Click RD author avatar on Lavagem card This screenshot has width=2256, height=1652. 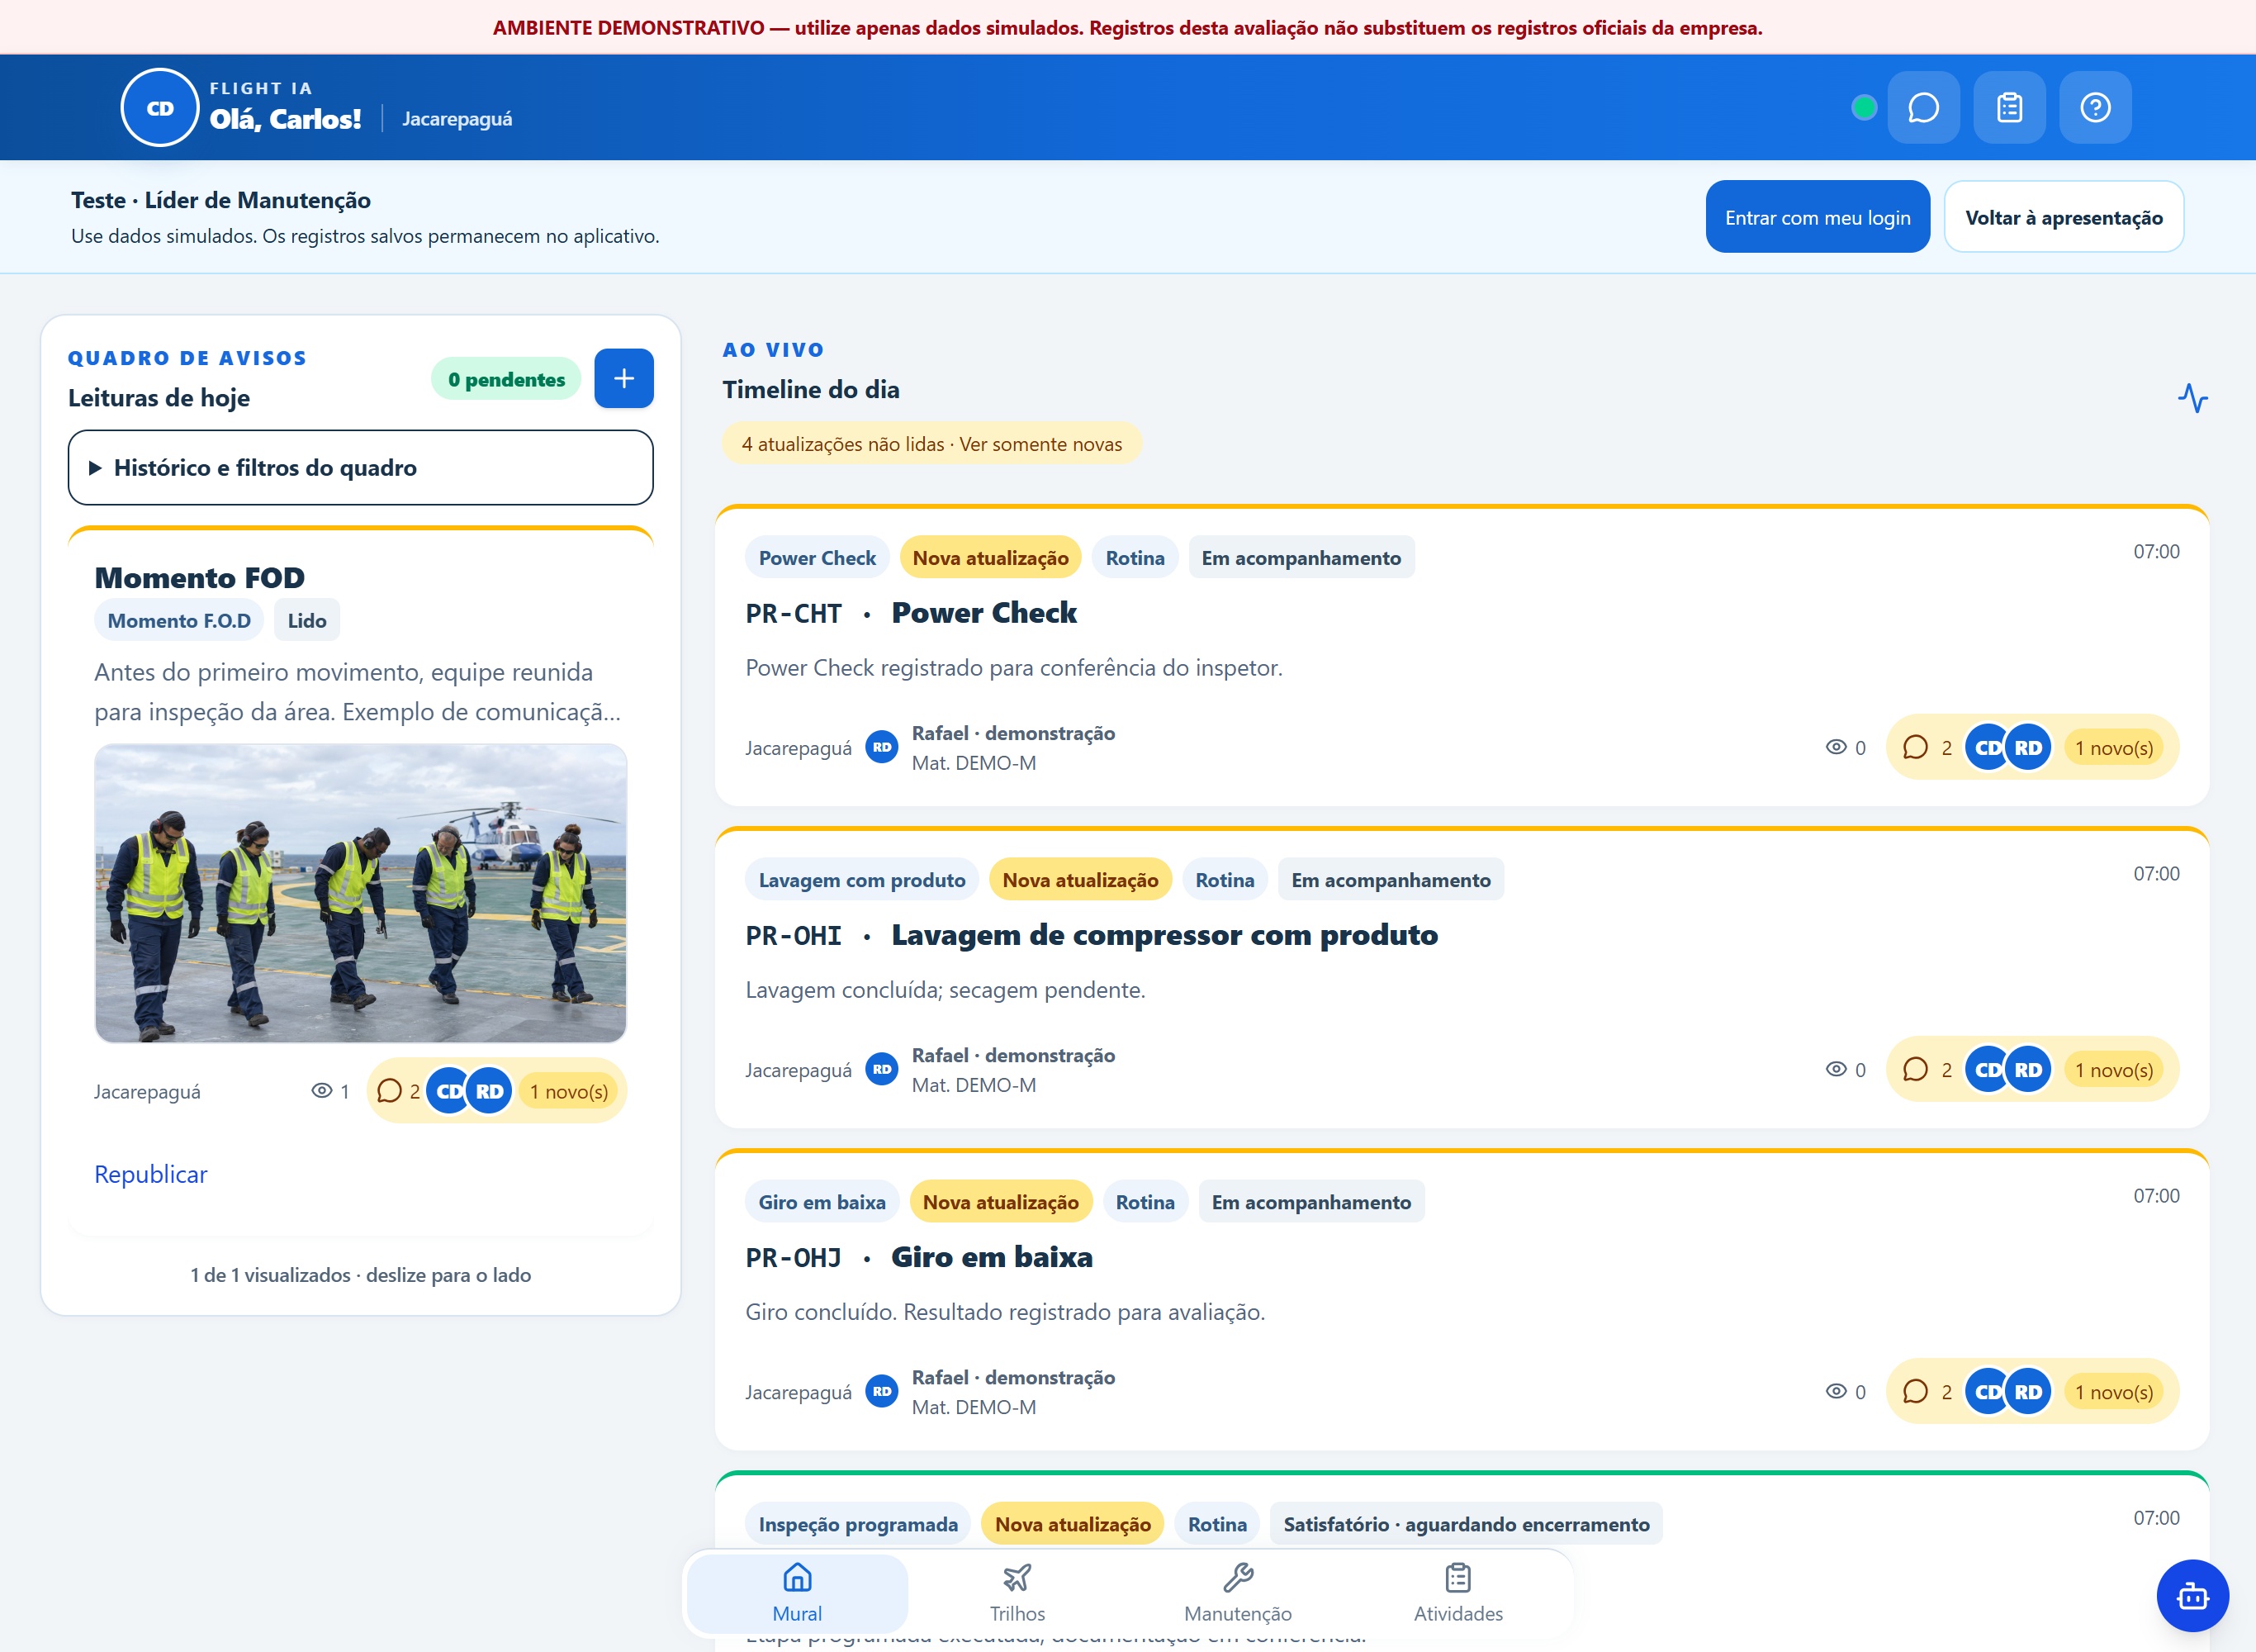point(882,1069)
